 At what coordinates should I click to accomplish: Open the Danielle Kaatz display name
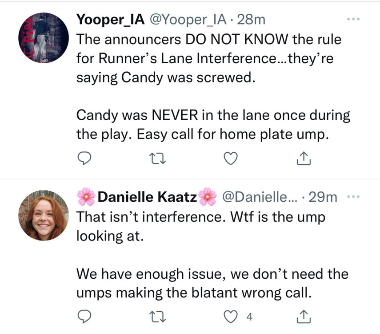click(x=147, y=196)
